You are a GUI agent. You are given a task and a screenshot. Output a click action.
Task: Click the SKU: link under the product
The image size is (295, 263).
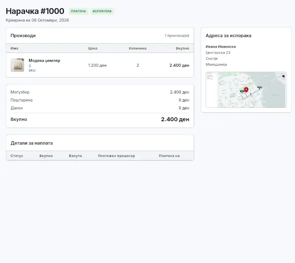(32, 70)
